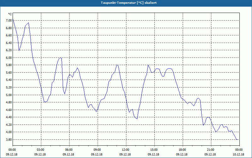Viewport: 252px width, 158px height.
Task: Select the '10.12.18' date label
Action: [x=238, y=155]
